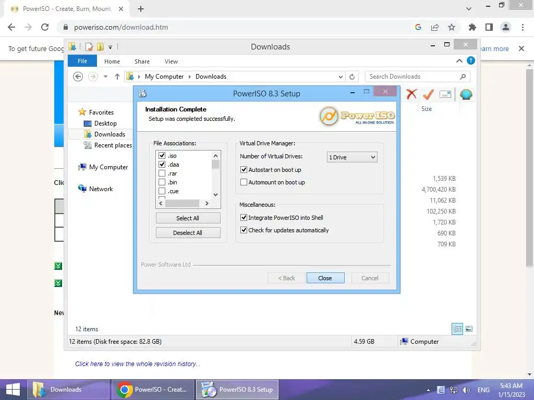Uncheck the .iso file association
534x400 pixels.
162,155
